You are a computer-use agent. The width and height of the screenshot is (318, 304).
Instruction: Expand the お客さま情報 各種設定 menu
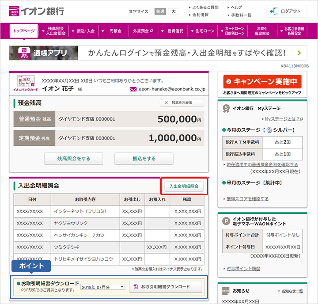coord(292,31)
